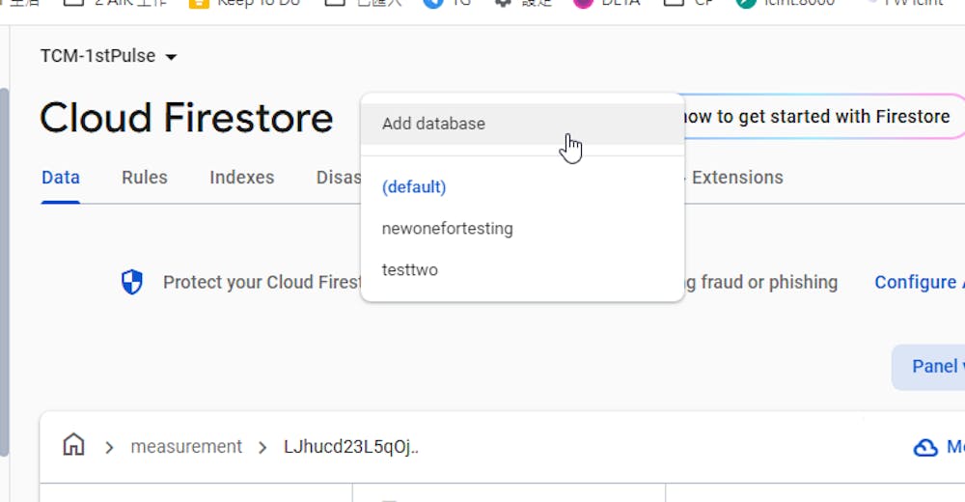This screenshot has width=965, height=502.
Task: Choose Add database from the menu
Action: click(x=522, y=124)
